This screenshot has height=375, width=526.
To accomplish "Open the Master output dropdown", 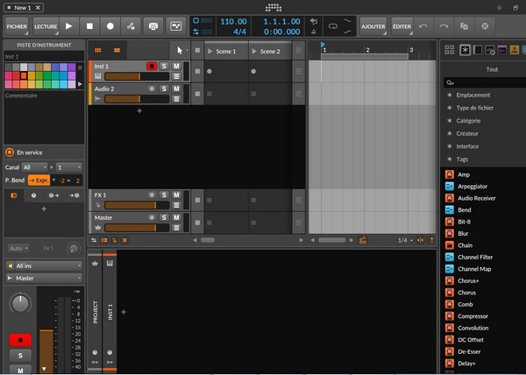I will pyautogui.click(x=44, y=278).
